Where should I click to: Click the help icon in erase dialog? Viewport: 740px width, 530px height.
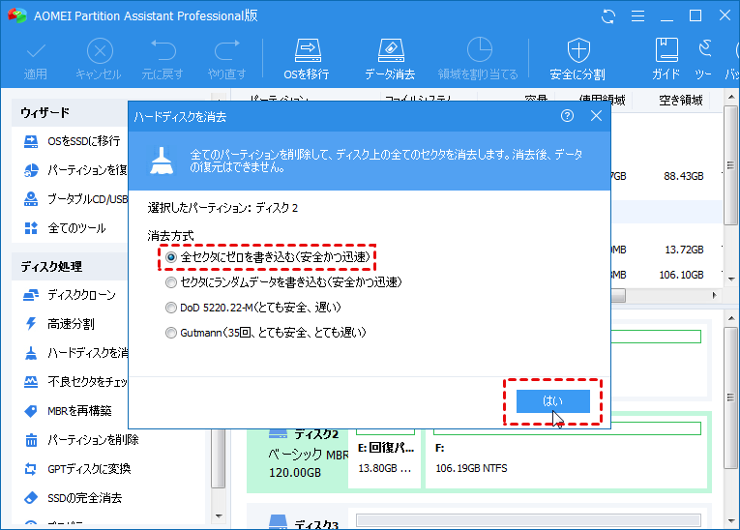(x=567, y=116)
